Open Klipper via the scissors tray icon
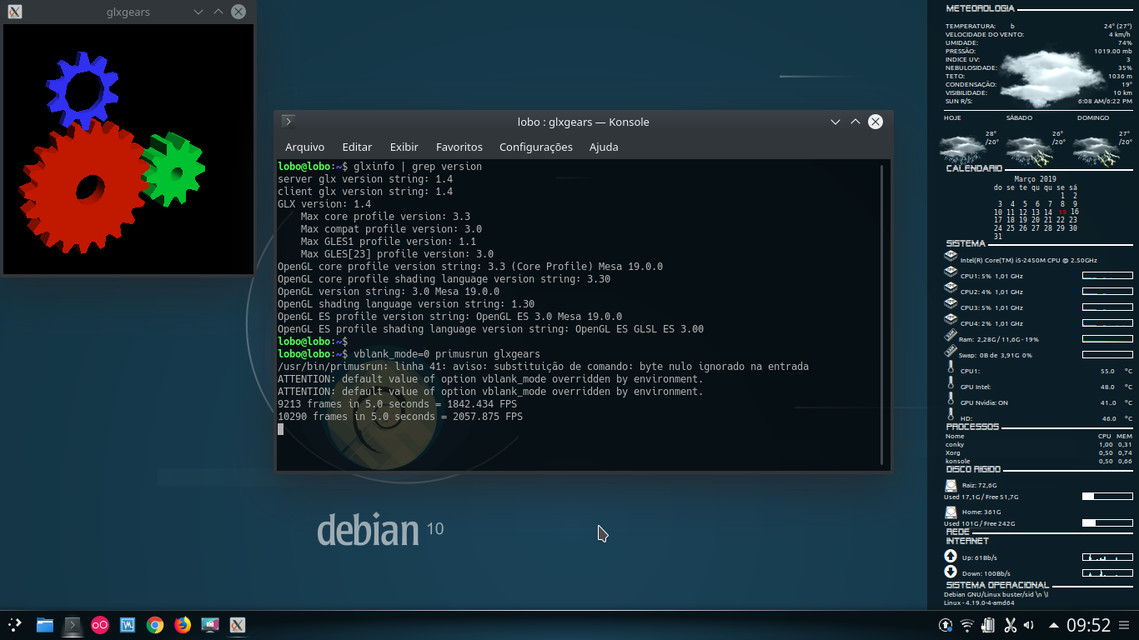 [1011, 625]
